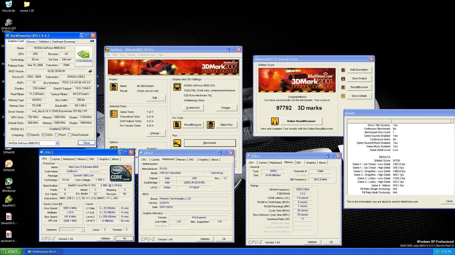The image size is (455, 255).
Task: Uncheck the OpenCL checkbox in GPU-Z
Action: point(28,135)
